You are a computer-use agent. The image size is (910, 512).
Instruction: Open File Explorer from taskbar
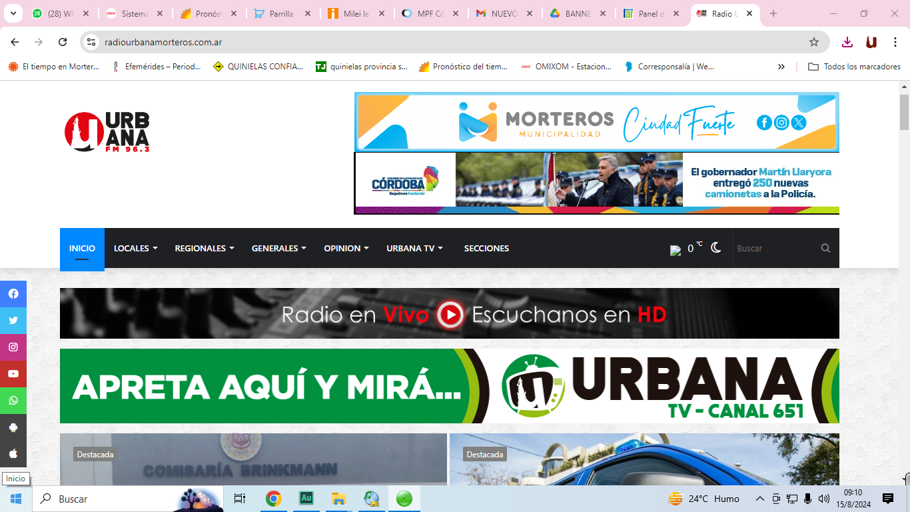(339, 499)
